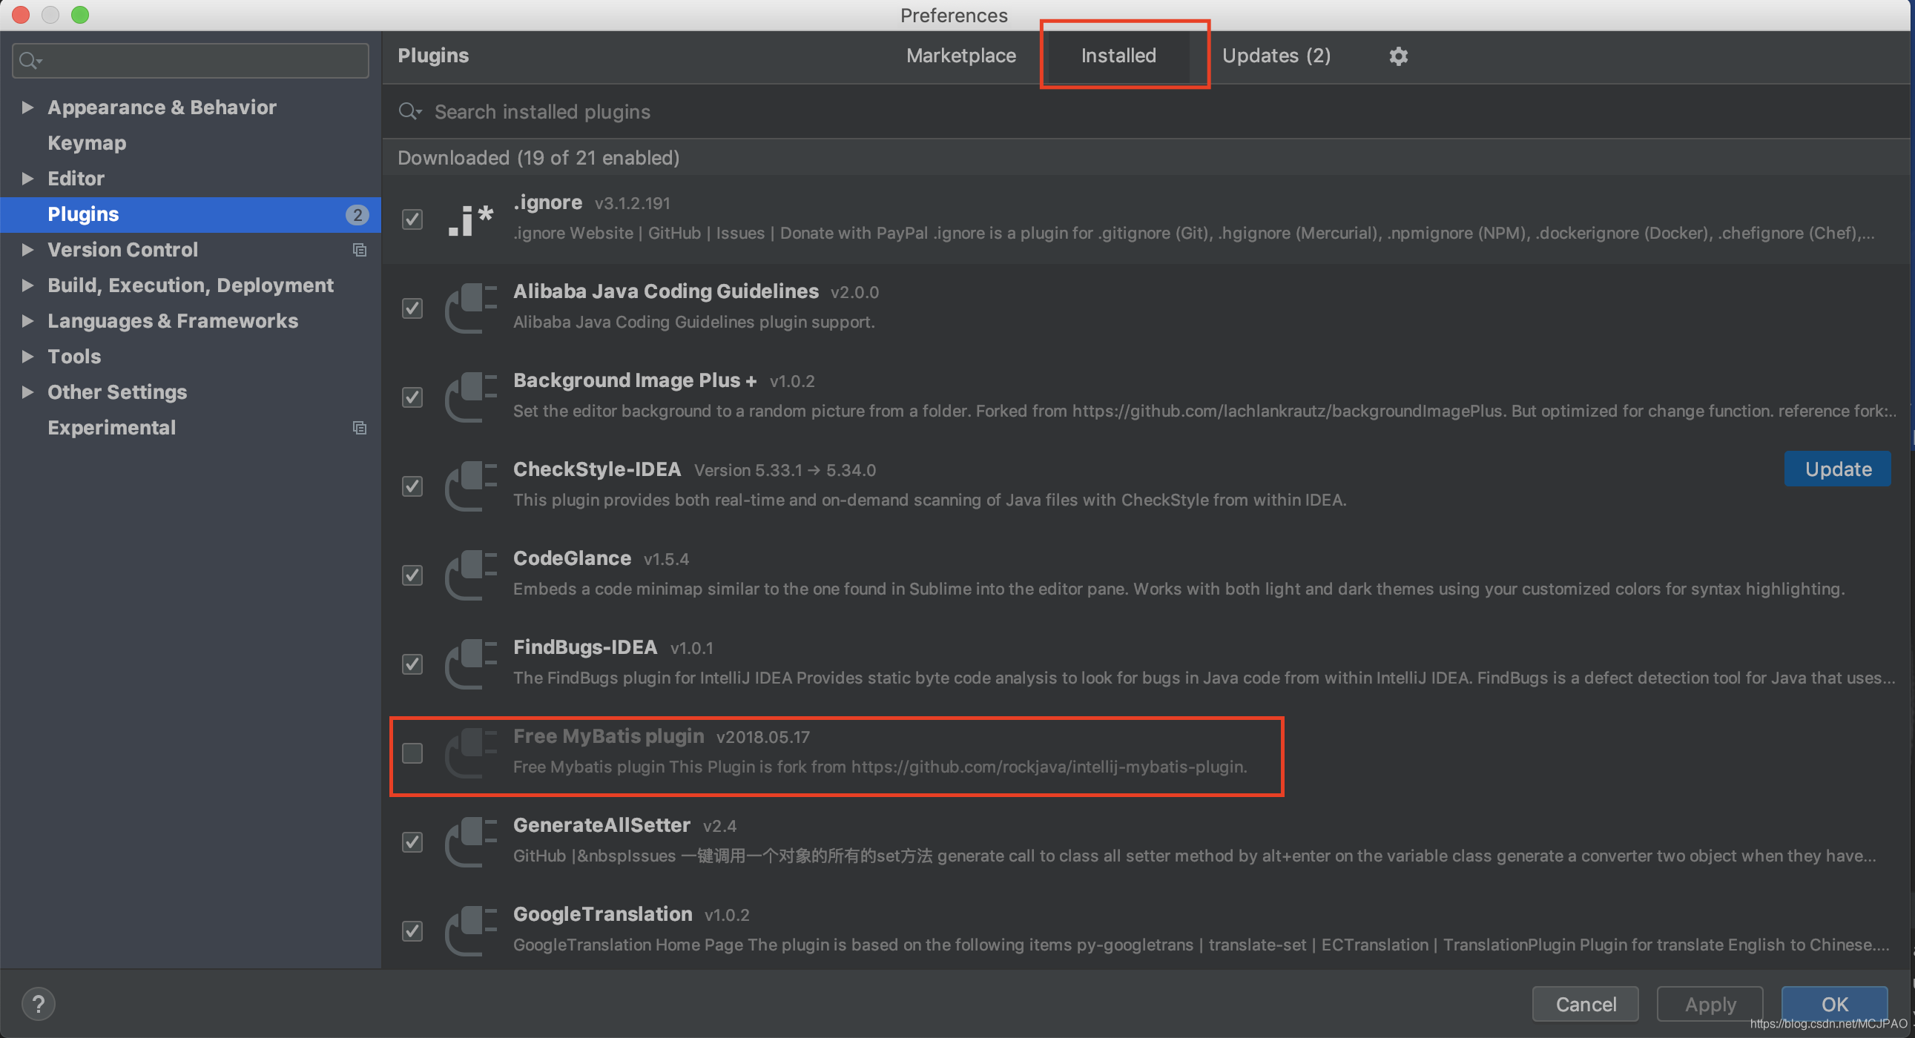Switch to the Marketplace tab
1915x1038 pixels.
pos(959,55)
